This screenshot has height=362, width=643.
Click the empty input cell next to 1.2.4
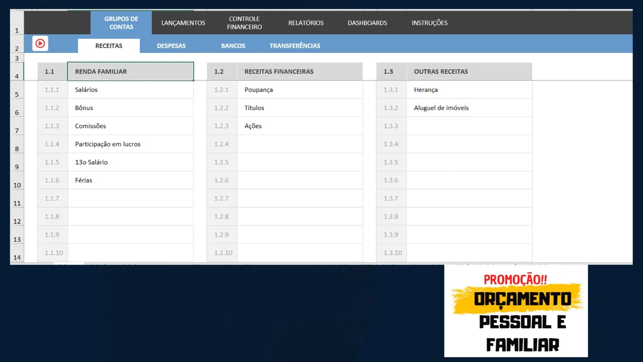(300, 144)
